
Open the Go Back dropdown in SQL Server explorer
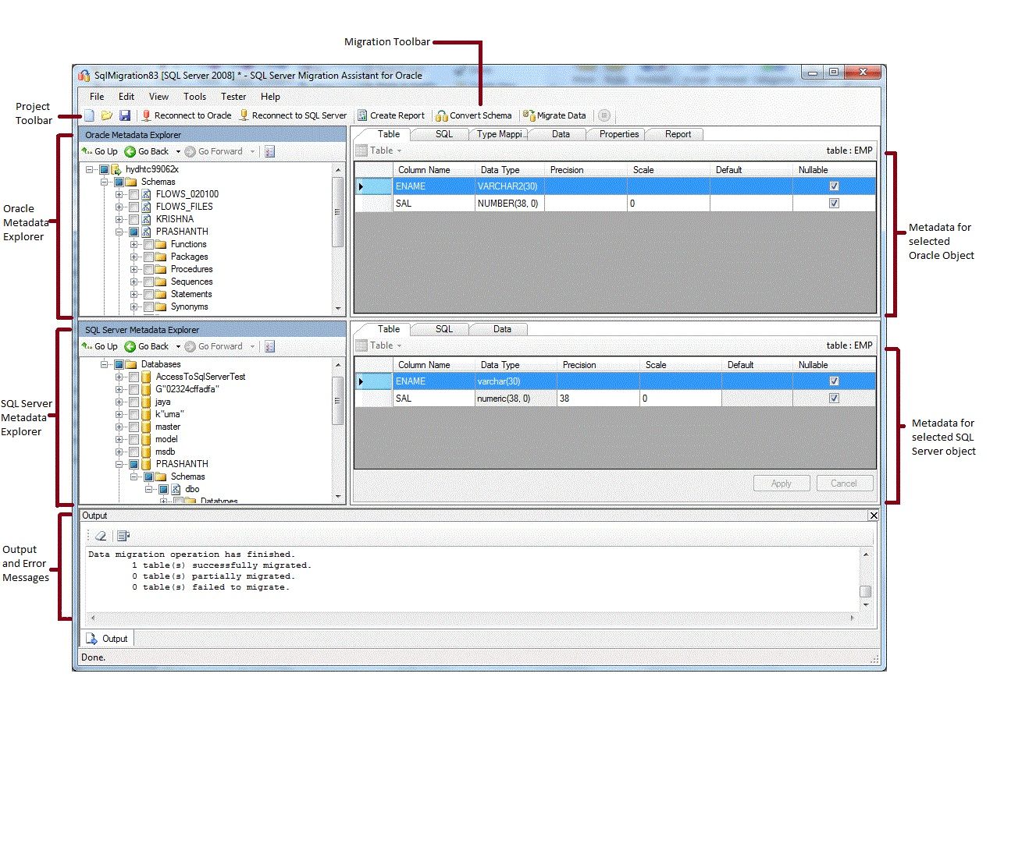point(178,346)
